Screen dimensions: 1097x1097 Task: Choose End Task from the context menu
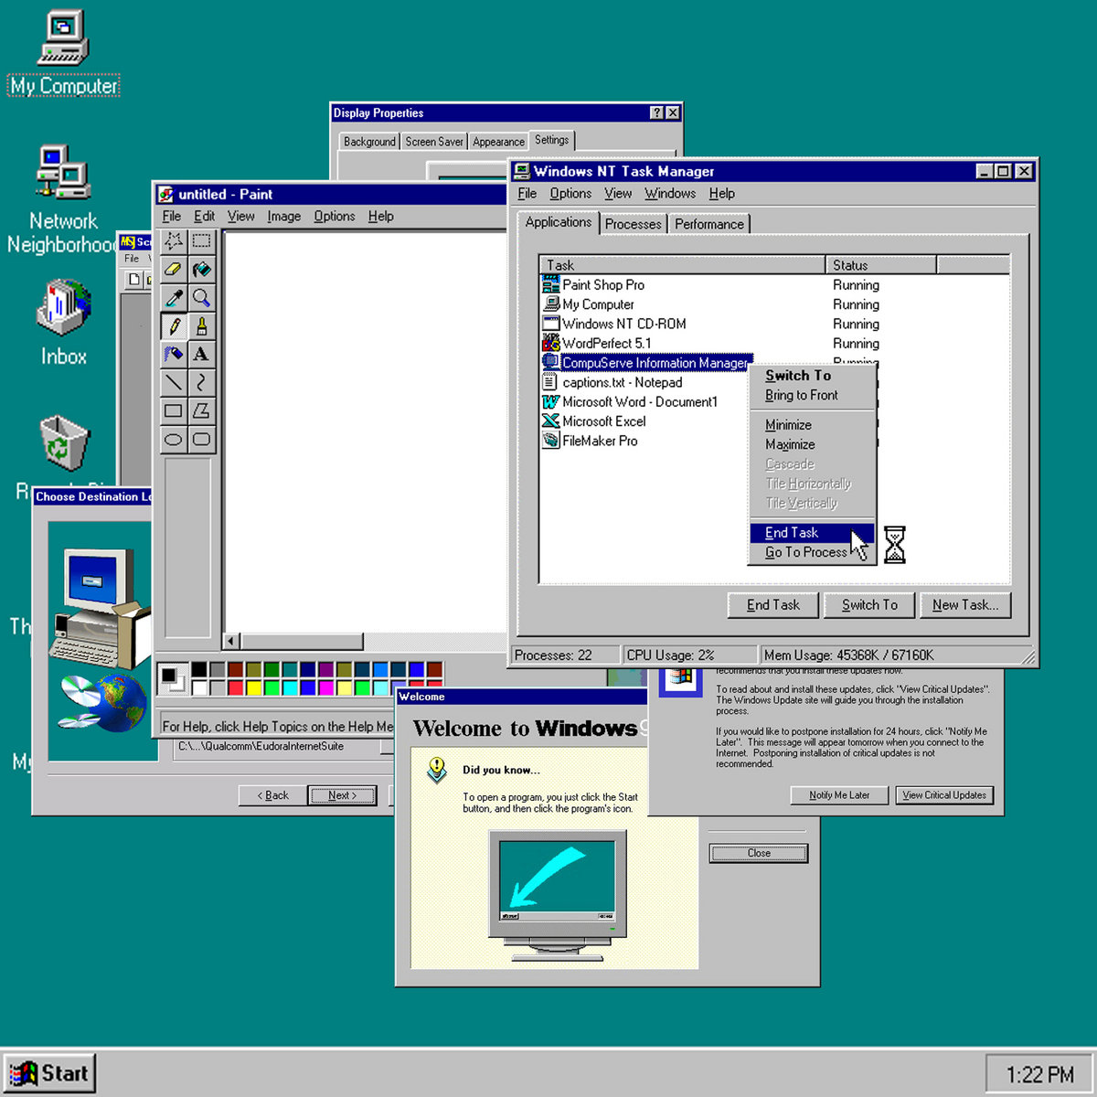792,533
